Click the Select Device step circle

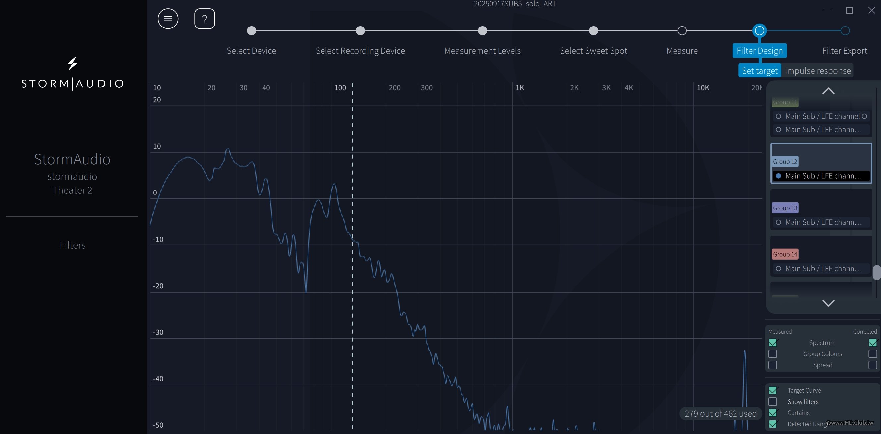click(x=251, y=31)
